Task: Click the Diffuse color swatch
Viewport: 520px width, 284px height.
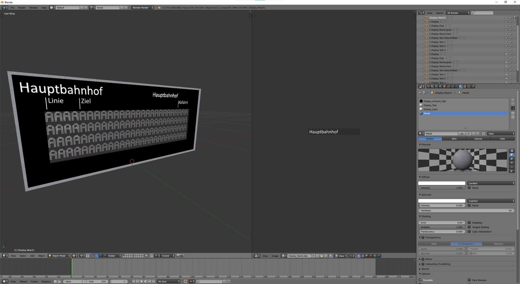Action: click(441, 183)
